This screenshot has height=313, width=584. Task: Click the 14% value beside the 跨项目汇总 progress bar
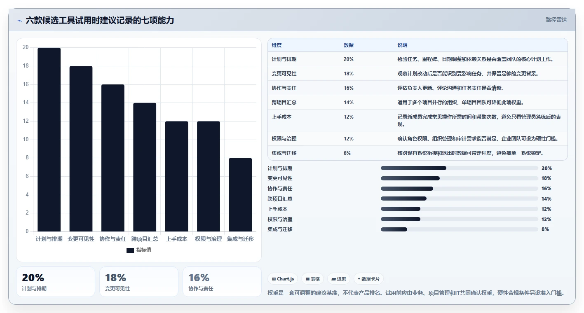(546, 199)
